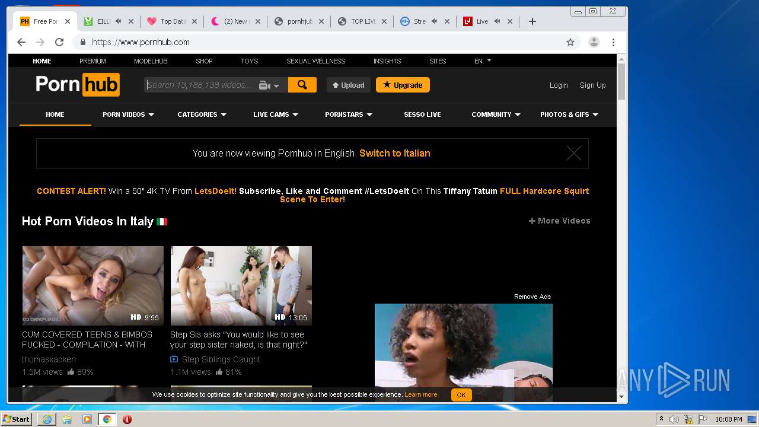Launch Internet Explorer from the taskbar
The width and height of the screenshot is (759, 427).
pos(47,419)
